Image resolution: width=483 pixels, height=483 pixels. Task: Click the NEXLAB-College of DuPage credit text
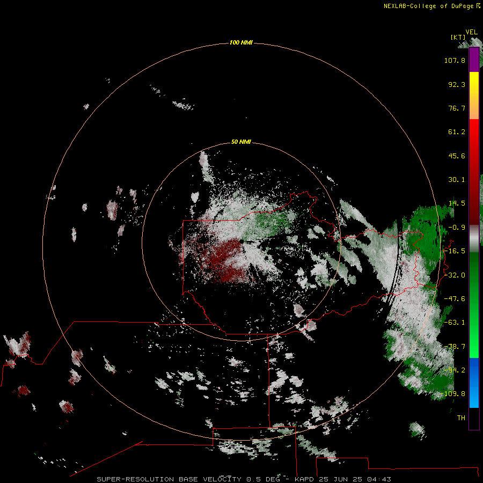tap(432, 6)
